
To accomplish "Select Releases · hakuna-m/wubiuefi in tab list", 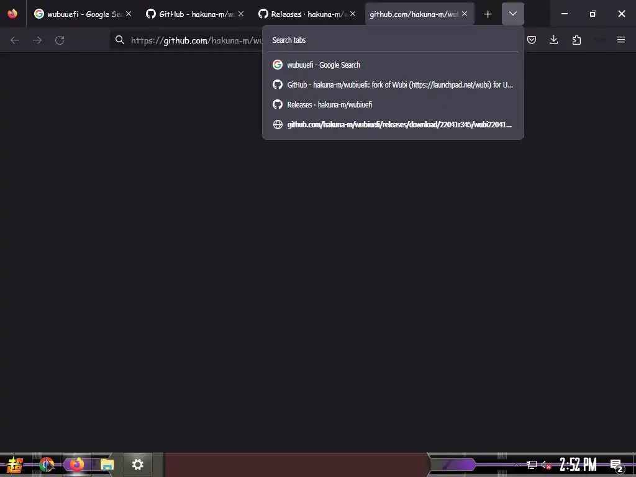I will (x=393, y=104).
